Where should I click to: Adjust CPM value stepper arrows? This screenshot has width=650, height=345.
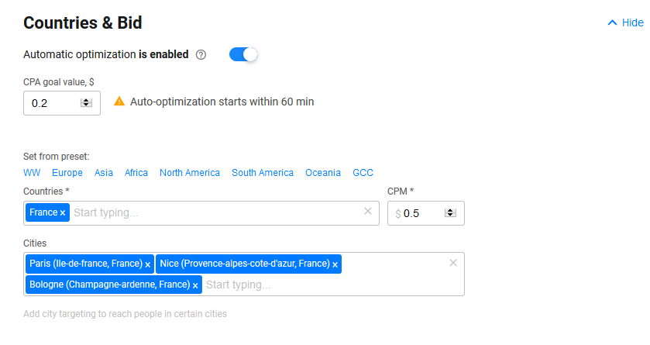pos(450,213)
